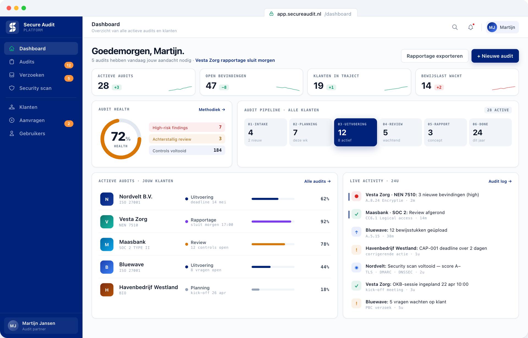The image size is (528, 338).
Task: Click the red dot icon for Vesta Zorg NEN 7510
Action: click(x=356, y=196)
